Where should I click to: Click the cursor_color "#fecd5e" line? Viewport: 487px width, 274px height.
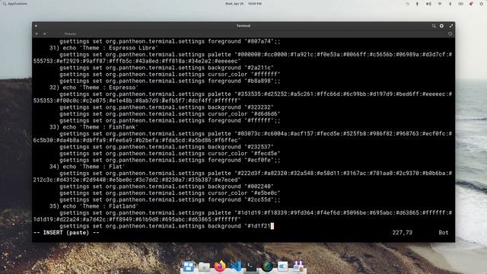tap(170, 154)
